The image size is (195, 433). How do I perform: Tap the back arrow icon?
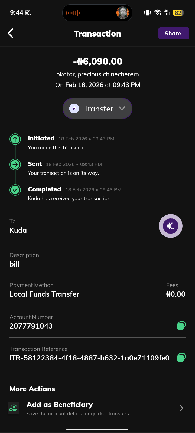coord(11,34)
